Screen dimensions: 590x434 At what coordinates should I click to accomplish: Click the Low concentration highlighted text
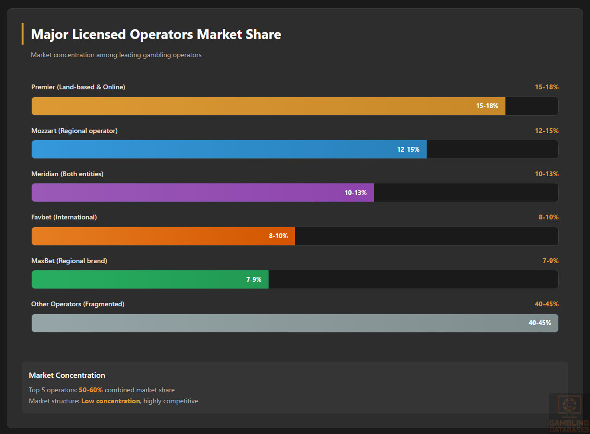coord(111,401)
